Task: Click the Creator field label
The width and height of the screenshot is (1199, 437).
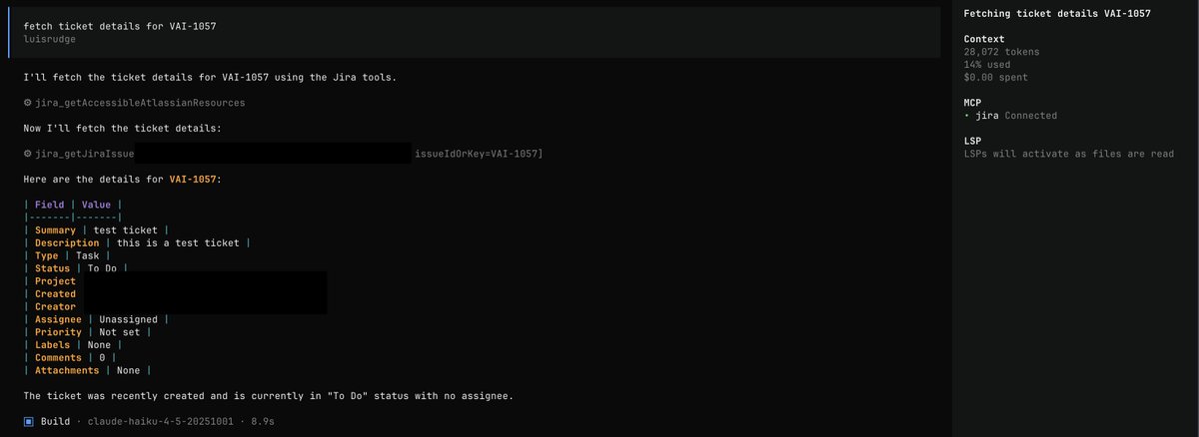Action: point(55,307)
